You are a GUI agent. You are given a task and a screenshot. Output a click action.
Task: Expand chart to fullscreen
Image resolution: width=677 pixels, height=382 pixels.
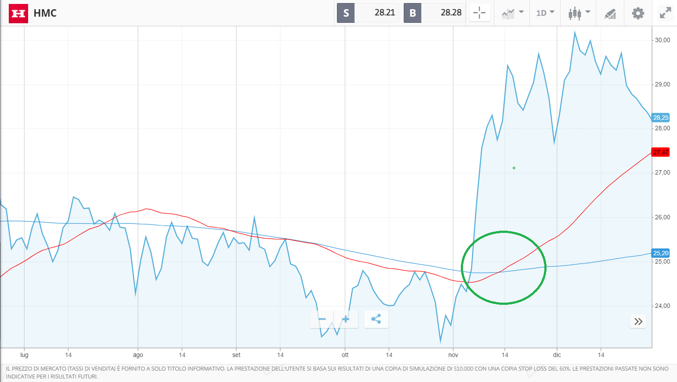pos(665,13)
